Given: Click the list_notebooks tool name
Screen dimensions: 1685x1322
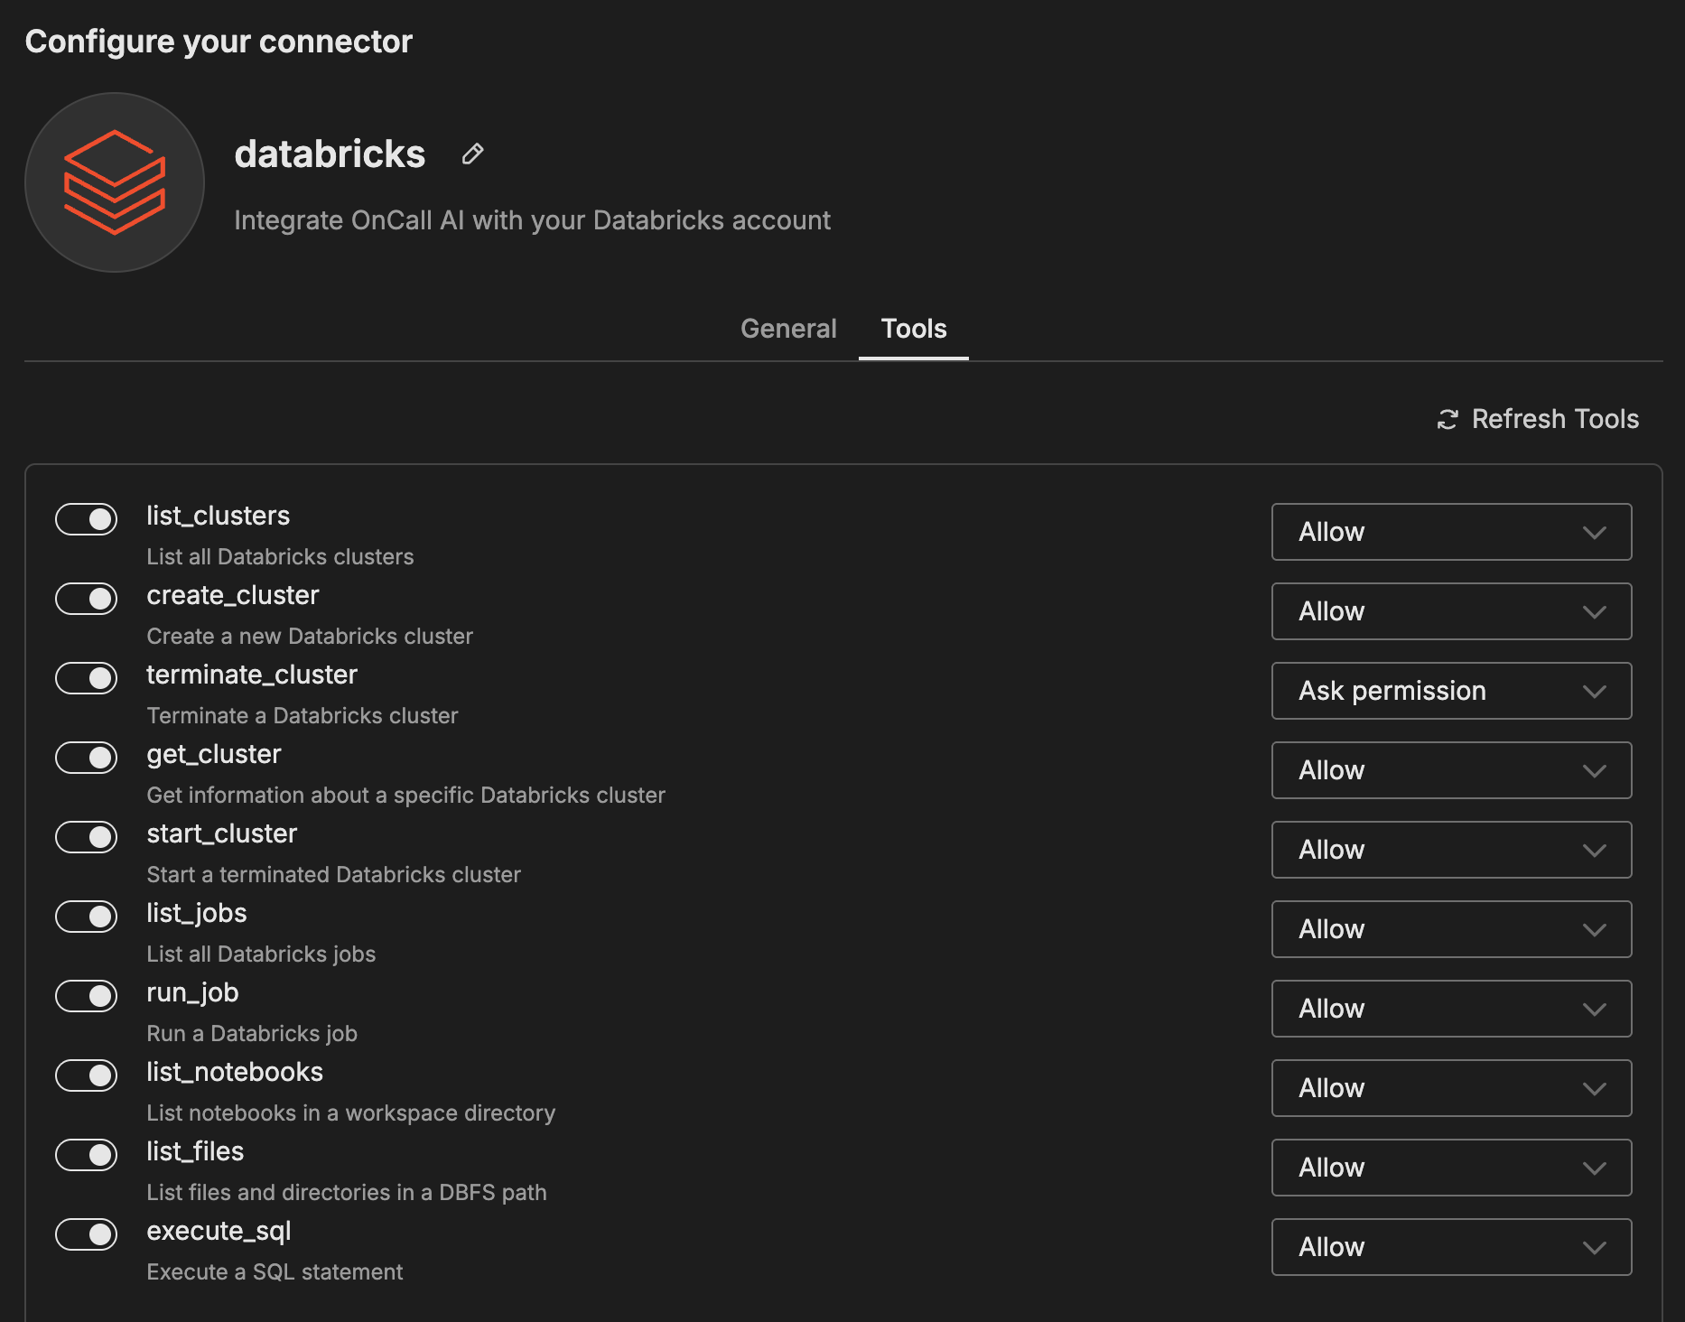Looking at the screenshot, I should coord(235,1072).
